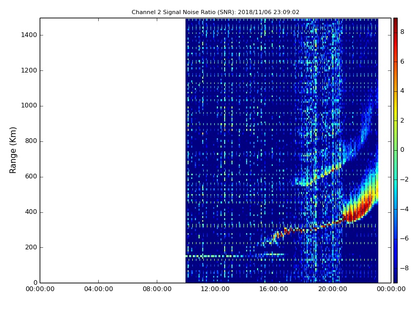Click the x-axis tick label 12:00:00
418x313 pixels.
coord(215,289)
